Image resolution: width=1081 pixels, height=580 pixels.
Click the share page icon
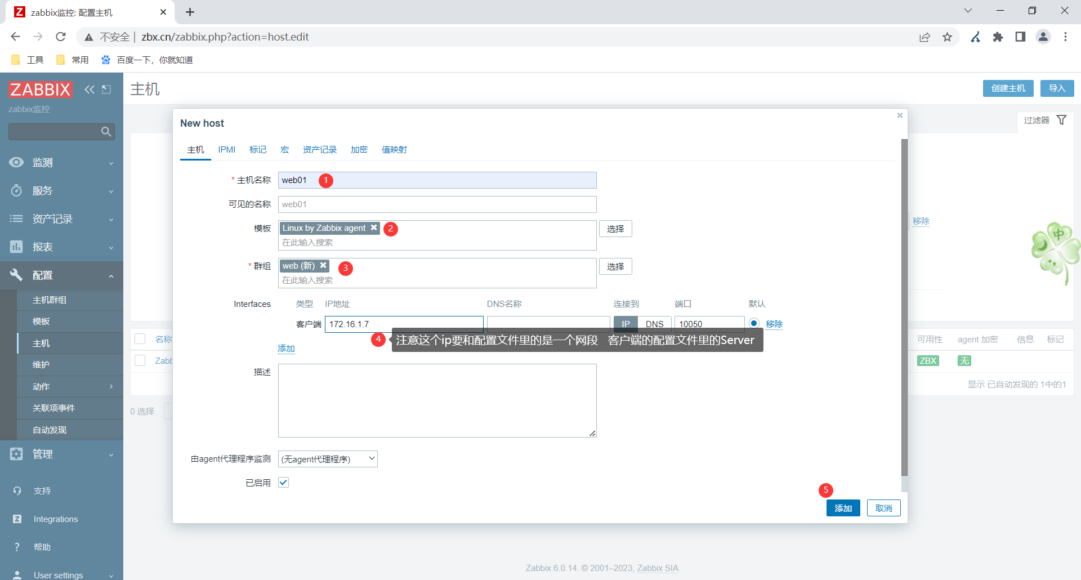tap(925, 37)
